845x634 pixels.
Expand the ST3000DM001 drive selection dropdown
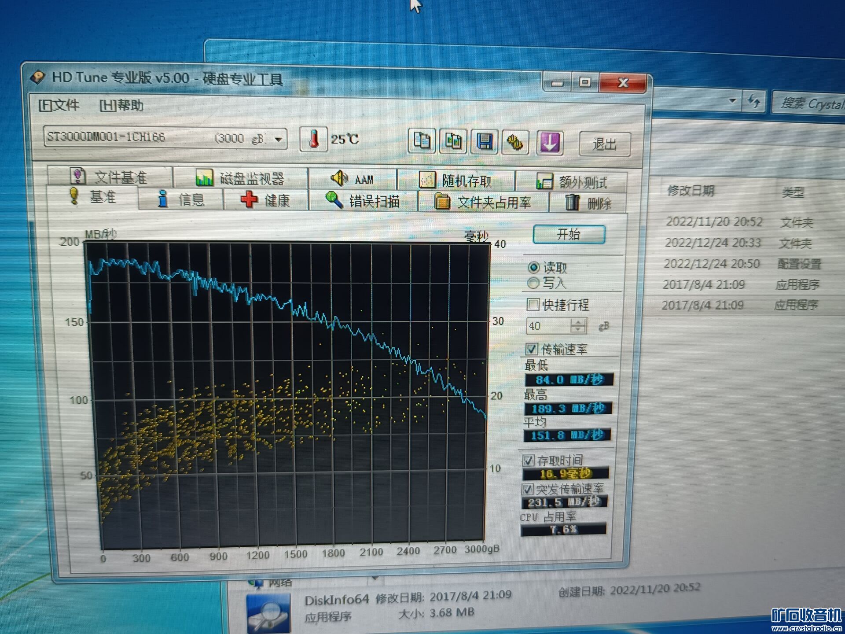pos(278,140)
